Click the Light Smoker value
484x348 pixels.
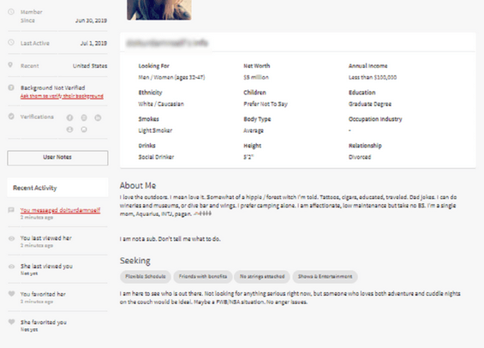[155, 130]
